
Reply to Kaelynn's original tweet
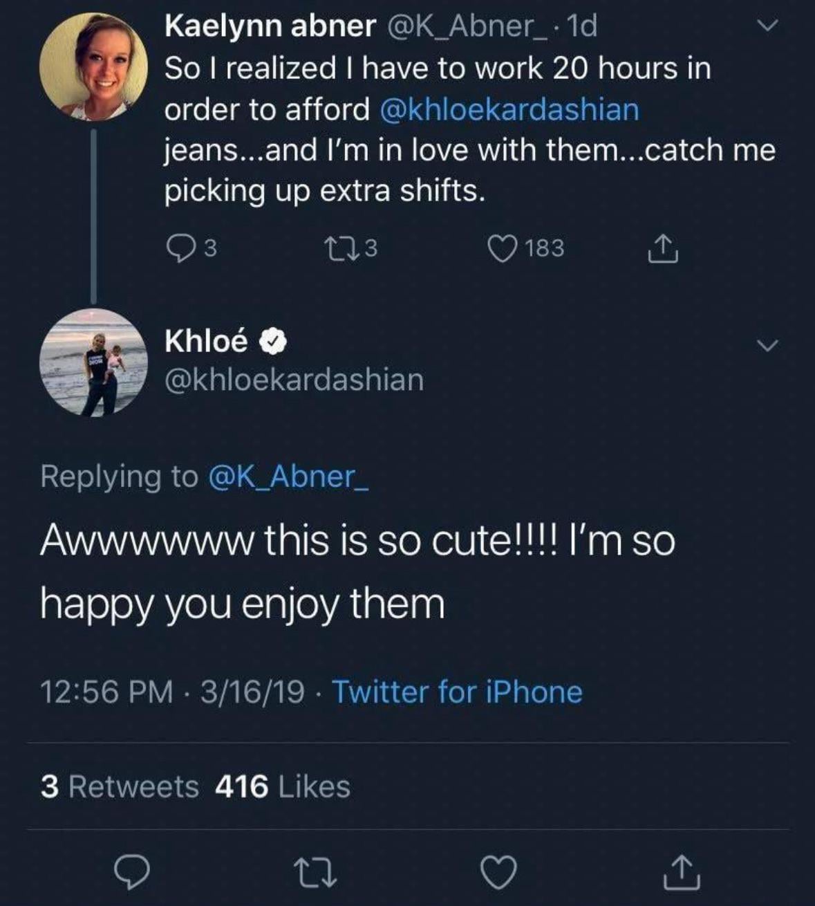click(x=182, y=248)
